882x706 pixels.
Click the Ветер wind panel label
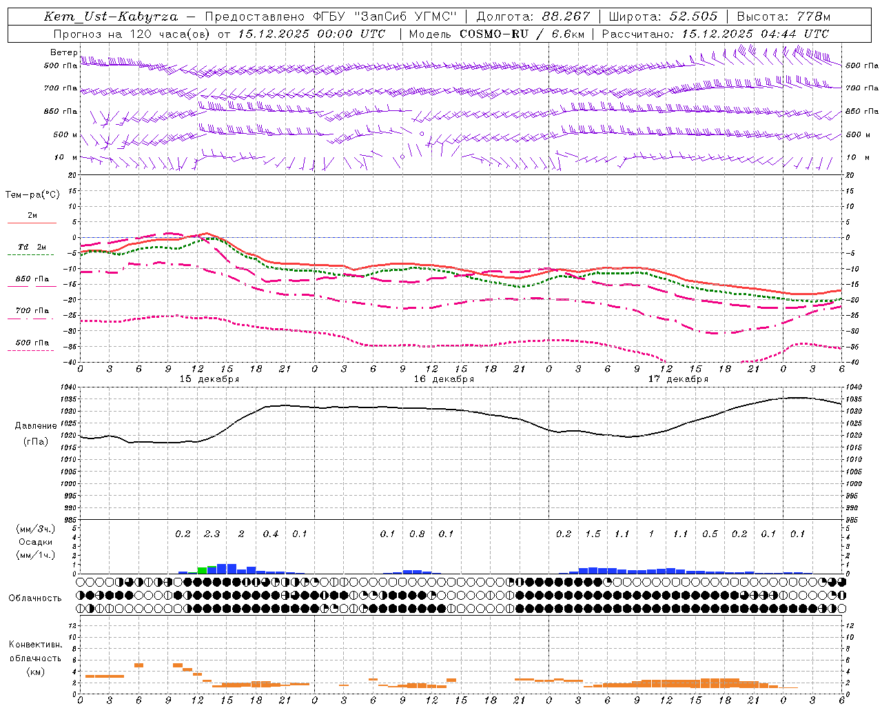64,52
